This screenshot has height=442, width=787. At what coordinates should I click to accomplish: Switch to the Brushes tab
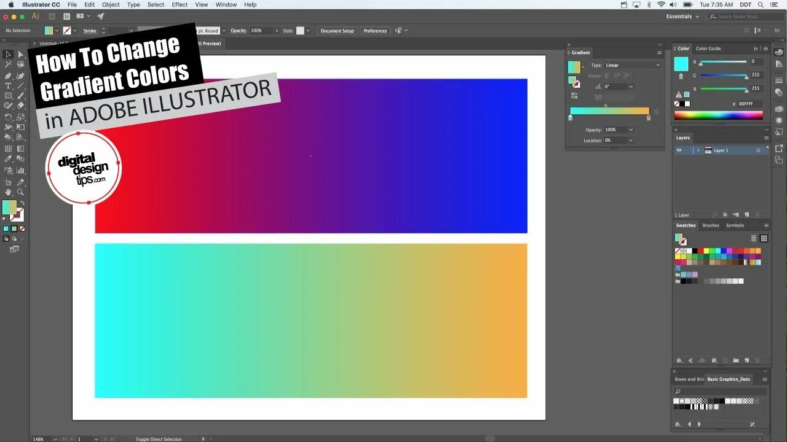711,225
